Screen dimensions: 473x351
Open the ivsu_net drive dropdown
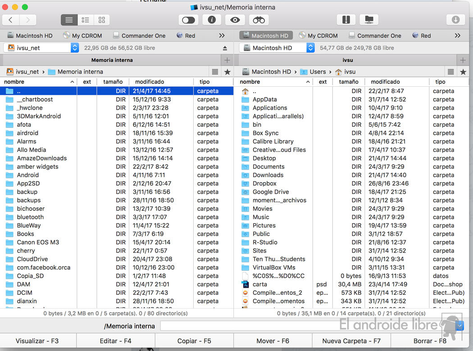click(x=75, y=48)
